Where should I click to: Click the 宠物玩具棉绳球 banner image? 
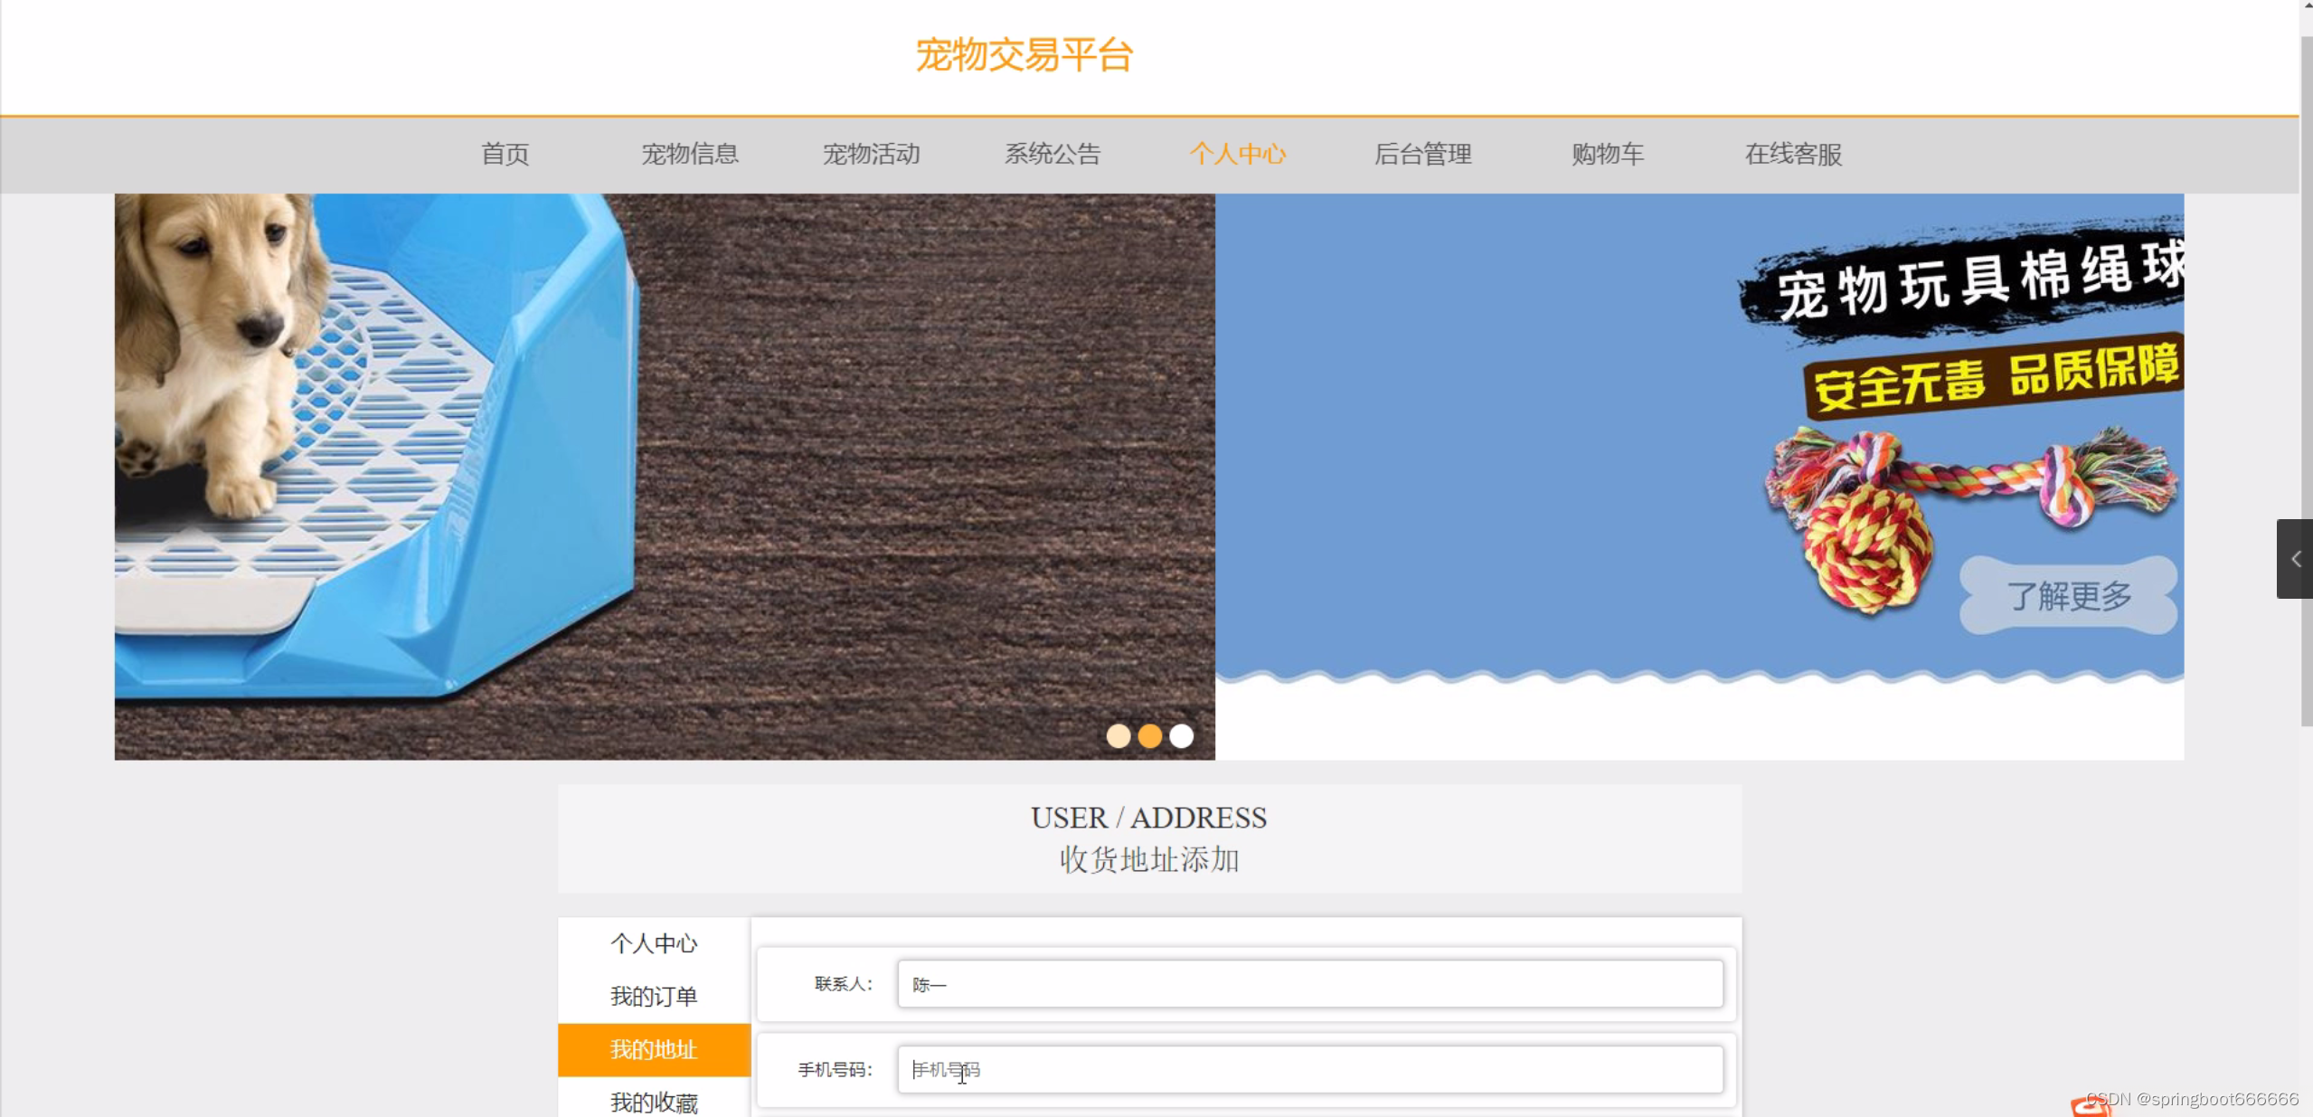click(x=1699, y=477)
